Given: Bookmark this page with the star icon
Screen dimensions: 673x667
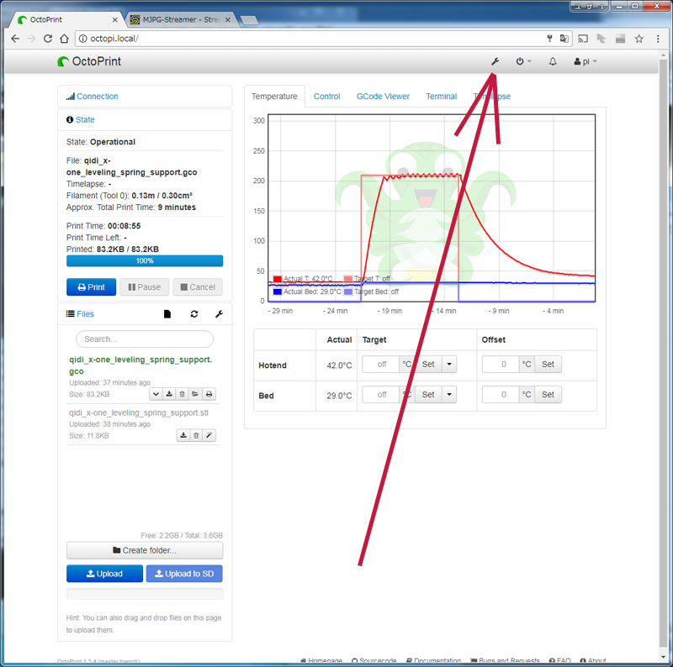Looking at the screenshot, I should tap(639, 39).
